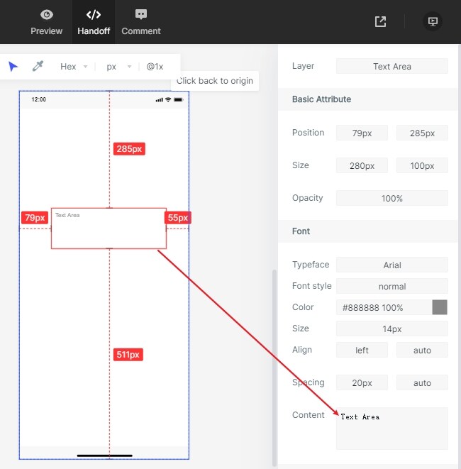Select the blue pointer arrow tool
Viewport: 461px width, 469px height.
(x=13, y=66)
